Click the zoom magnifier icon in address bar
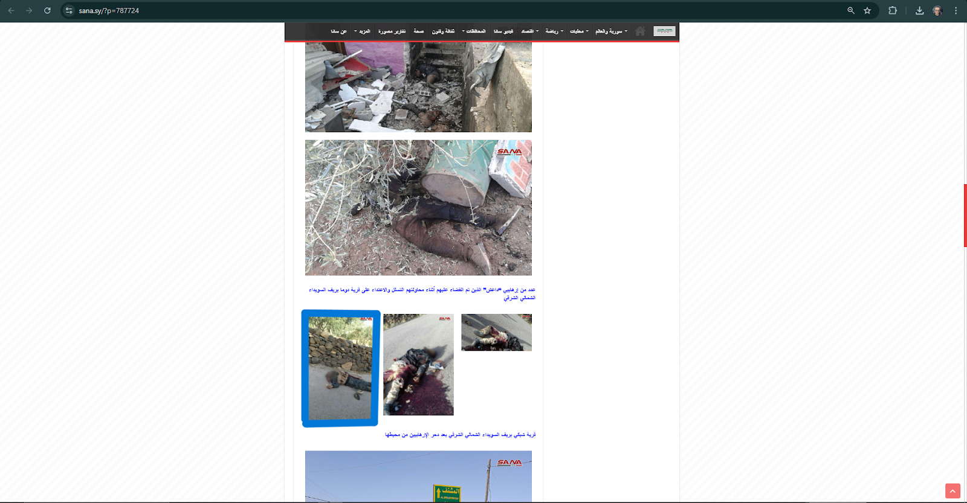 click(851, 10)
